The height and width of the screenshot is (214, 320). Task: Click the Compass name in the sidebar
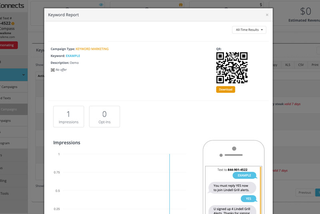(7, 28)
